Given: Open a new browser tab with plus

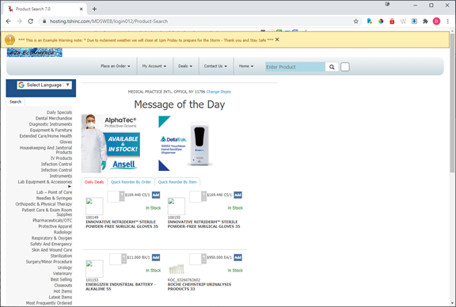Looking at the screenshot, I should pyautogui.click(x=94, y=9).
